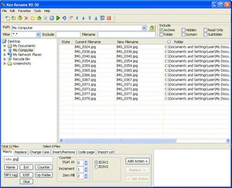The height and width of the screenshot is (188, 232).
Task: Click the horizontal scrollbar thumb in file list
Action: [x=121, y=141]
